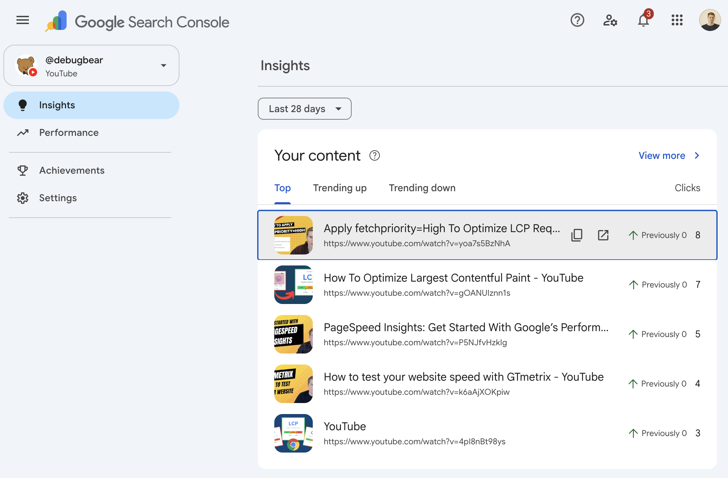The height and width of the screenshot is (478, 728).
Task: Click the Insights page heading
Action: click(285, 66)
